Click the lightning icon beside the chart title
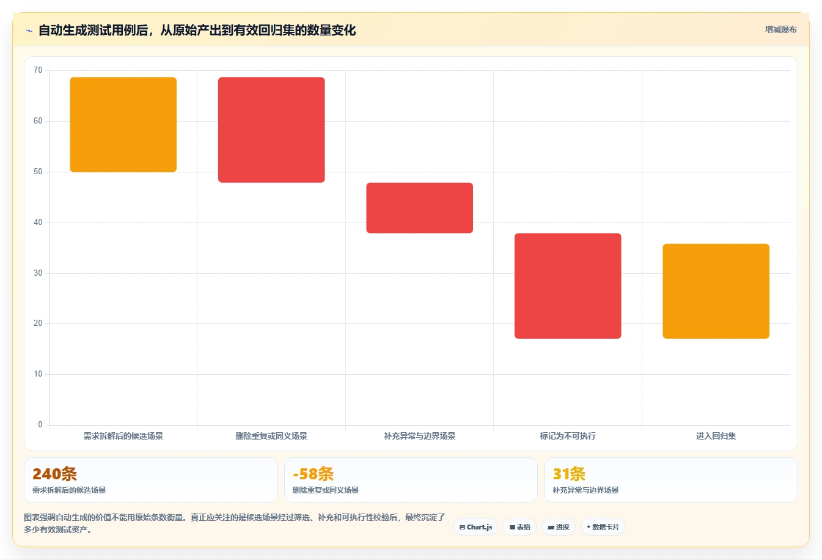 29,31
